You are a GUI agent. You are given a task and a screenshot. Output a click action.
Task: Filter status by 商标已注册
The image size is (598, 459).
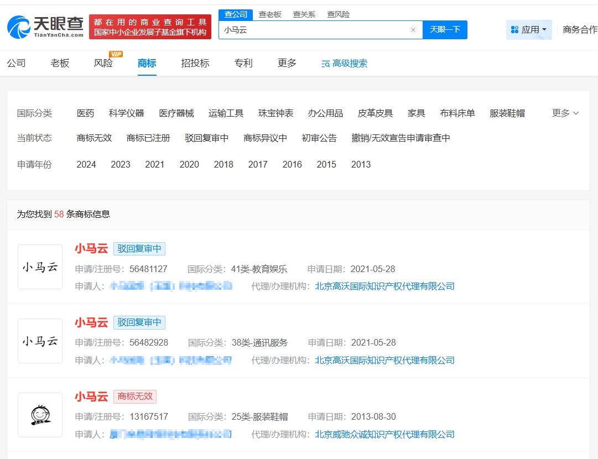pyautogui.click(x=148, y=138)
